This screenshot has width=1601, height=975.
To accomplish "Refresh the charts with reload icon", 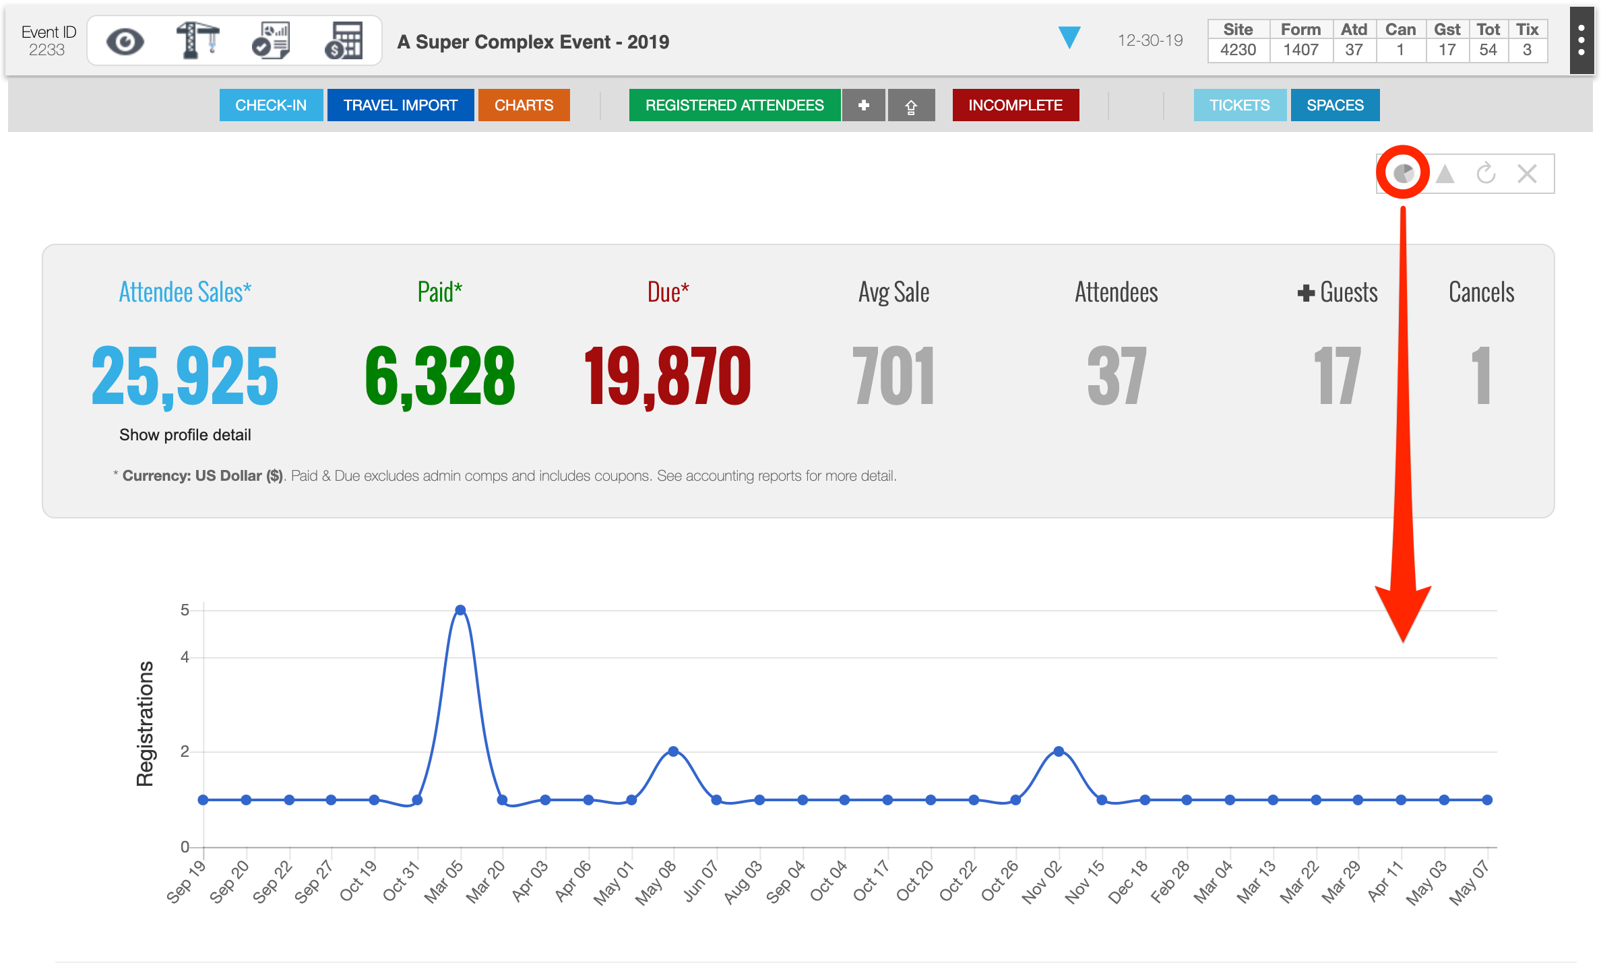I will (1486, 173).
